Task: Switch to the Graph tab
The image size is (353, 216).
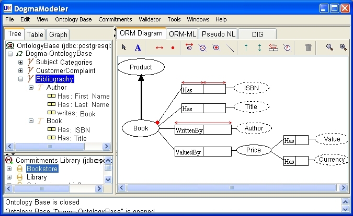Action: pos(58,34)
